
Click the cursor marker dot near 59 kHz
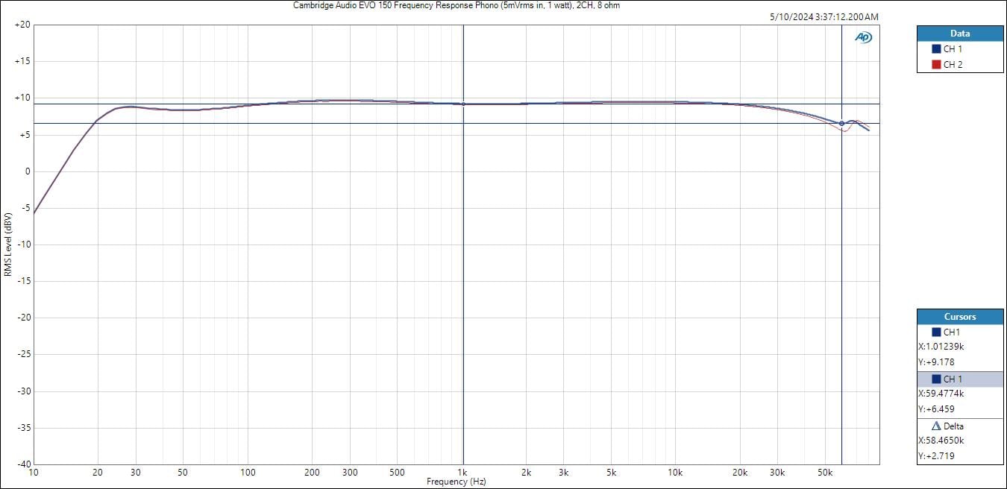click(x=841, y=124)
